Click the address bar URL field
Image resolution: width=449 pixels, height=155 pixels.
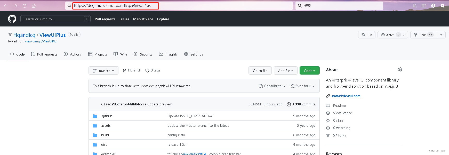pos(179,6)
